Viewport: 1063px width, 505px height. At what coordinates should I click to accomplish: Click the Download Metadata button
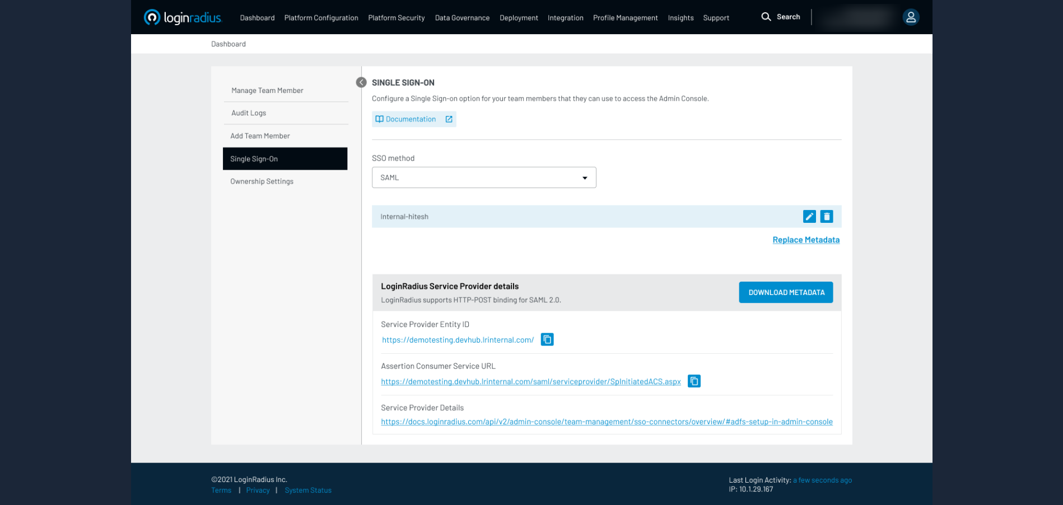785,292
